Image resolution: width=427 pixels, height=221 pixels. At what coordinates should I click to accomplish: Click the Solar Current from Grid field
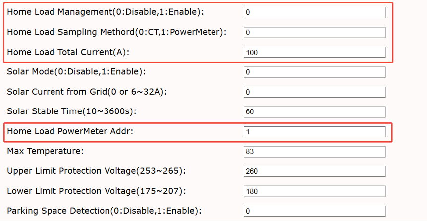point(315,92)
